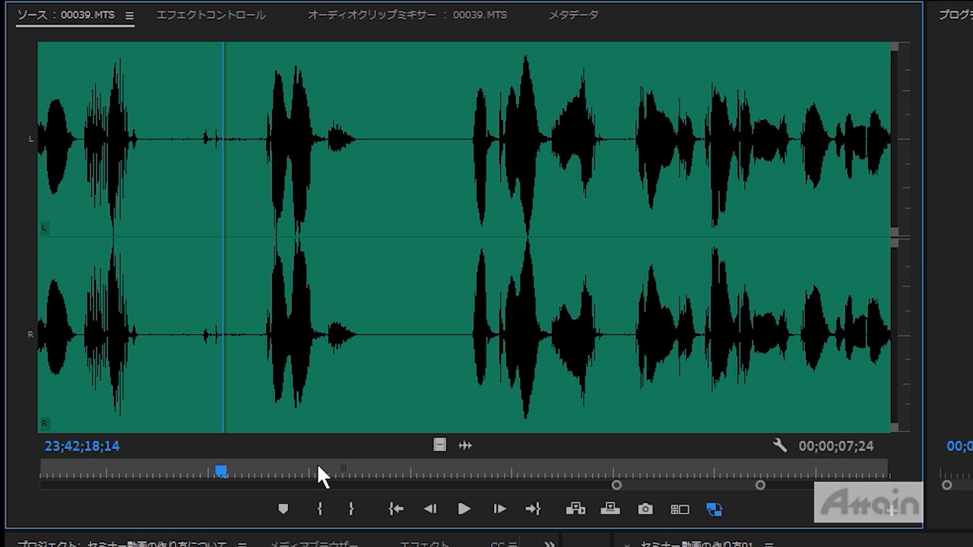The height and width of the screenshot is (547, 973).
Task: Step forward one frame
Action: (x=499, y=509)
